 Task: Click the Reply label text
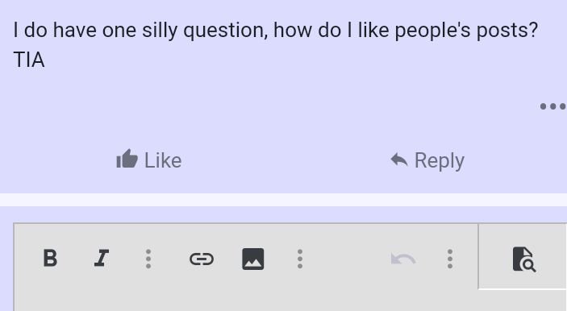tap(440, 161)
